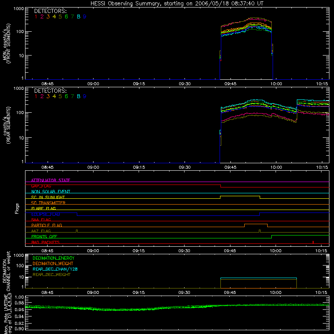Click the FLARE_FLAG label
The width and height of the screenshot is (334, 334).
coord(43,208)
